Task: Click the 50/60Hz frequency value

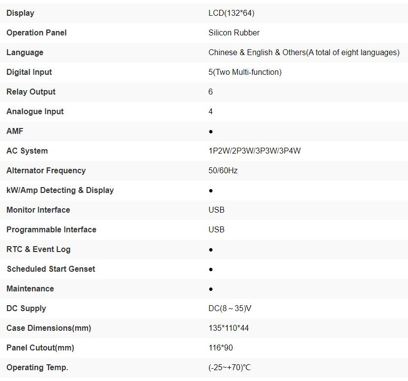Action: click(x=223, y=170)
